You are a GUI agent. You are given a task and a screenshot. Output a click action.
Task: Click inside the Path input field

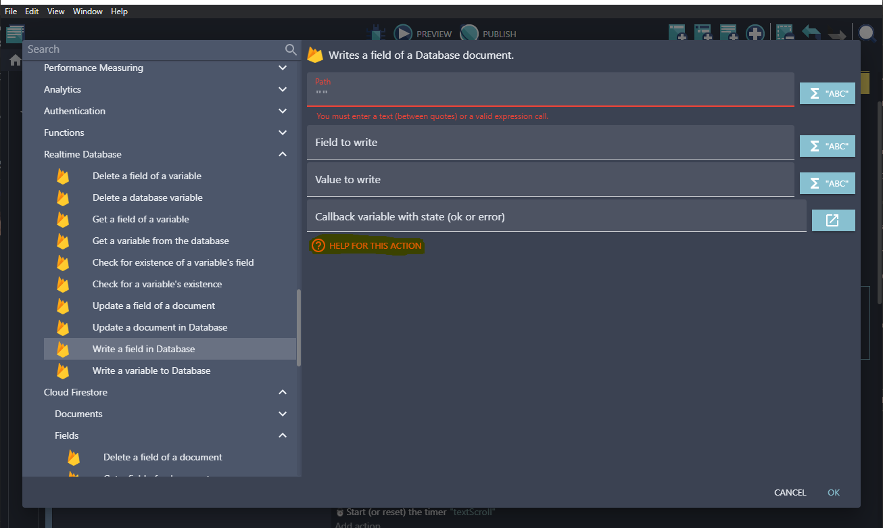tap(550, 89)
